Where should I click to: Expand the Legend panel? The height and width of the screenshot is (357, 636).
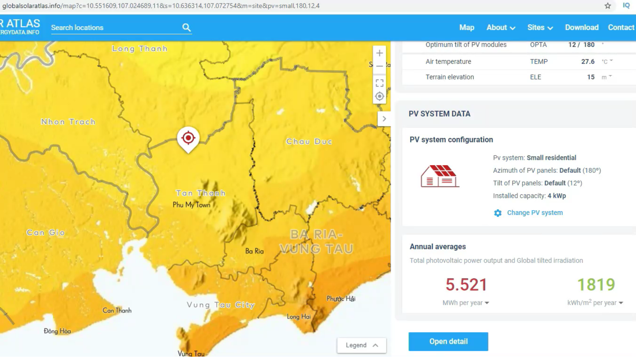(x=361, y=345)
